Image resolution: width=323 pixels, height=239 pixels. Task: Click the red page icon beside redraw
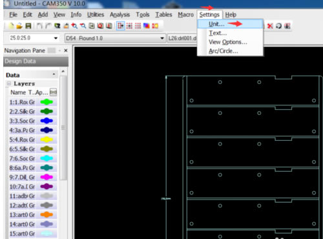[109, 26]
